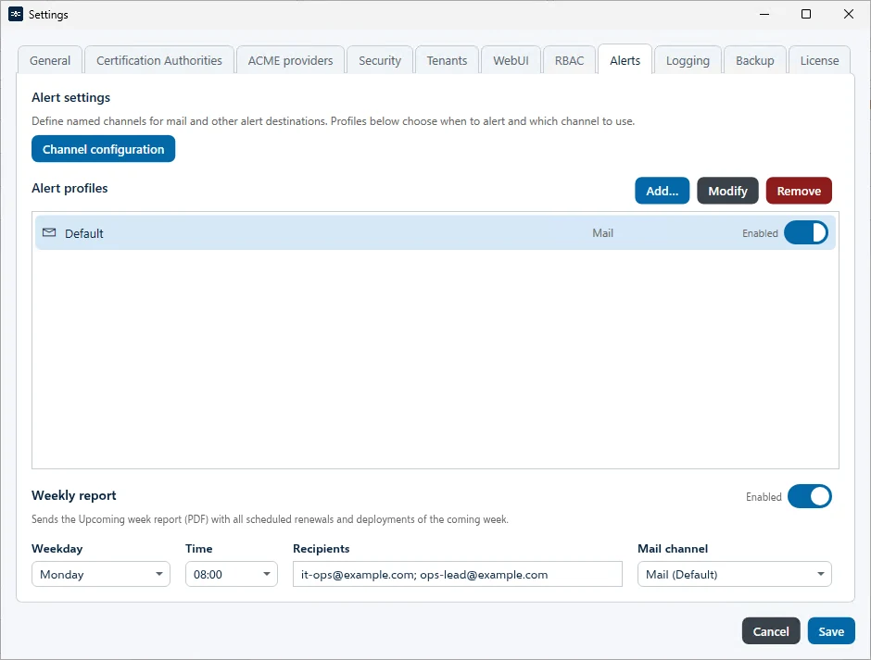Click Add... to create alert profile
Screen dimensions: 871x660
pos(663,191)
